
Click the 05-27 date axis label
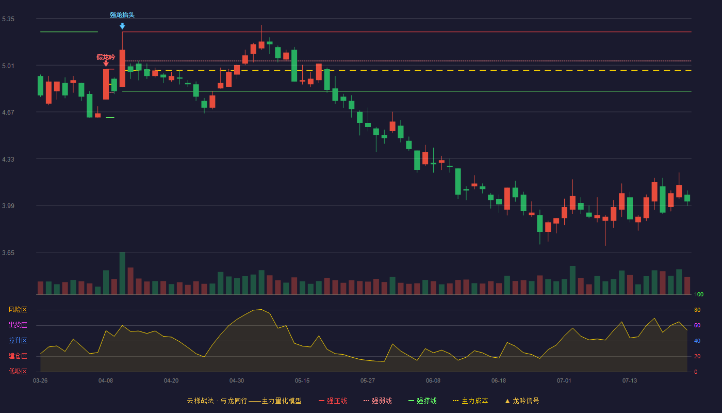pyautogui.click(x=368, y=380)
